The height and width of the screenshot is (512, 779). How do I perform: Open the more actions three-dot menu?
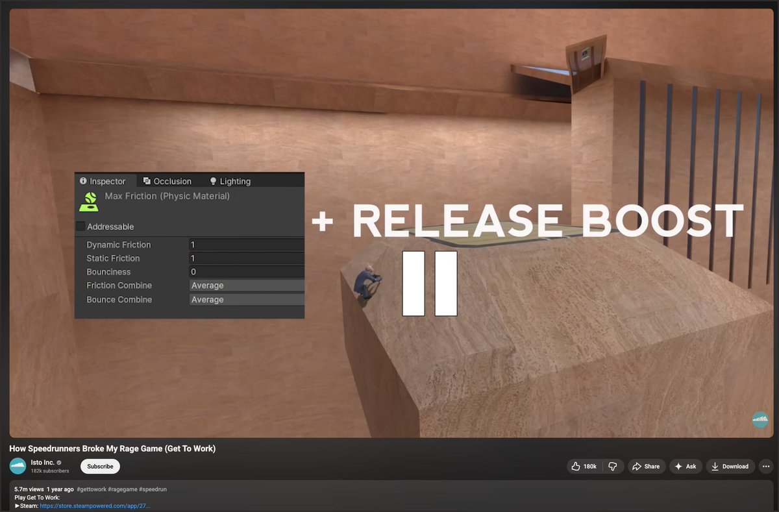pyautogui.click(x=765, y=467)
